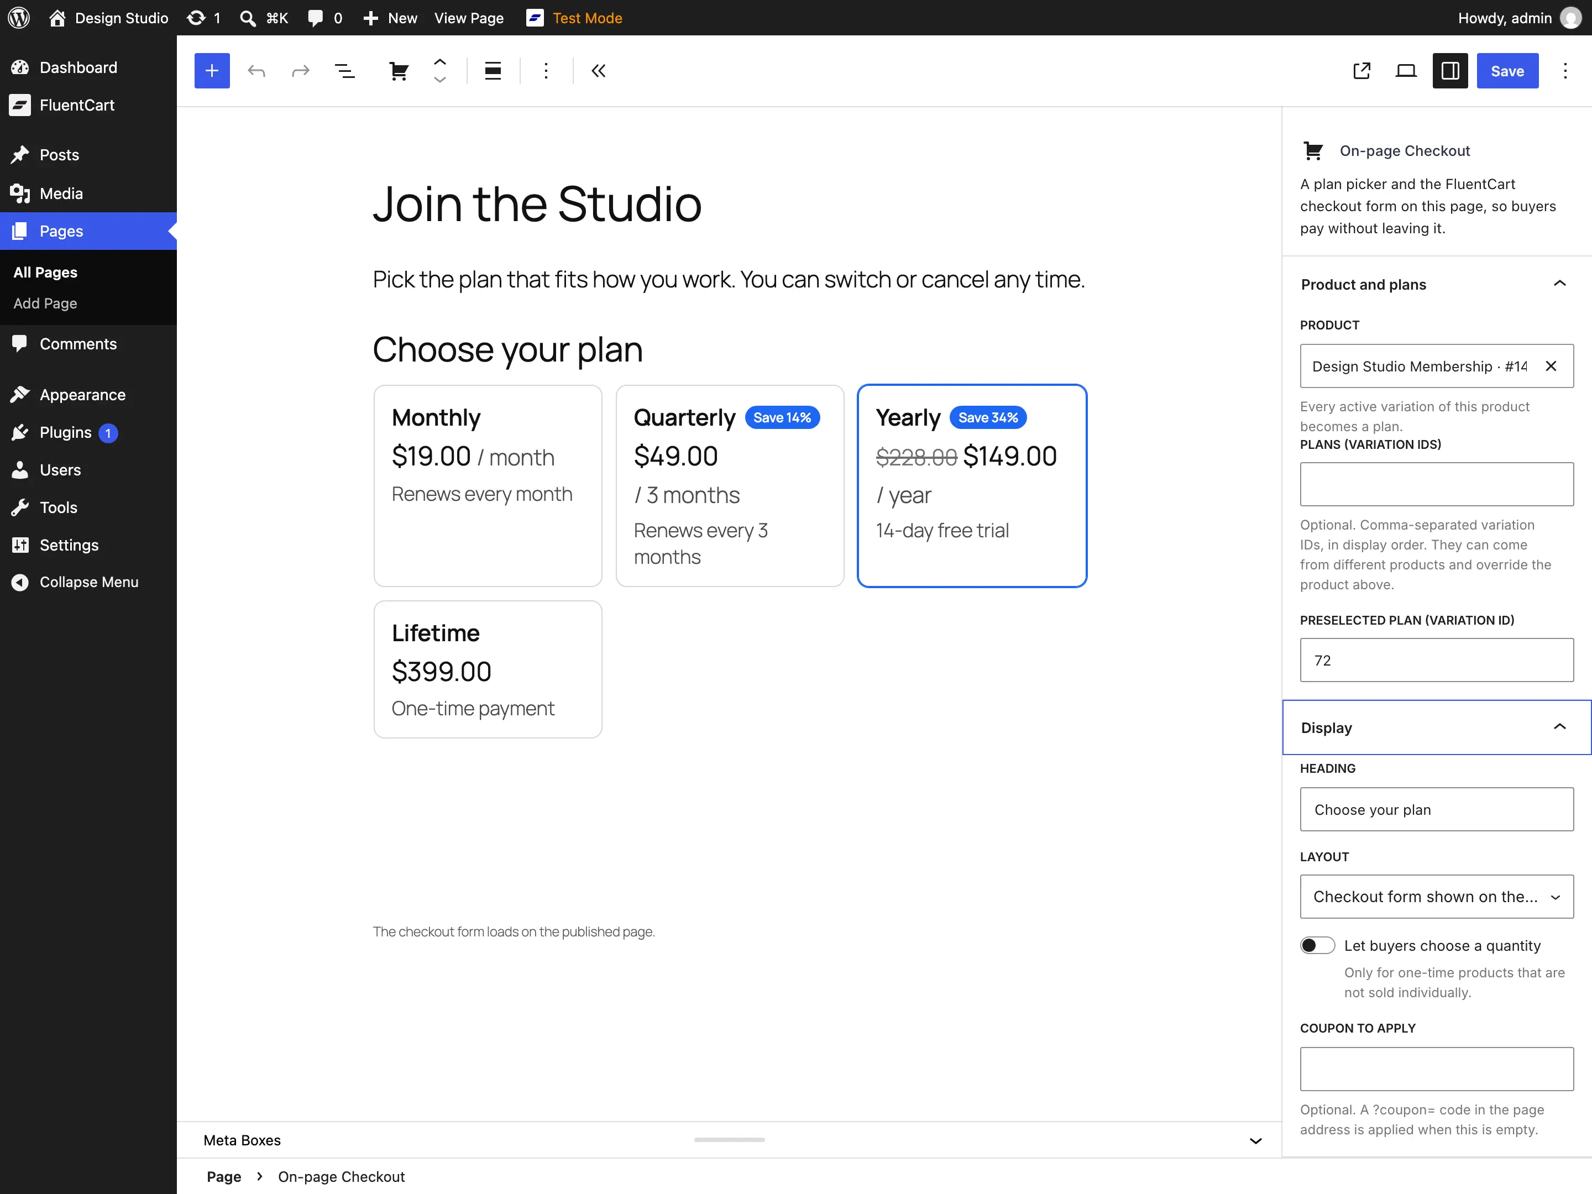Viewport: 1592px width, 1194px height.
Task: Toggle the settings sidebar panel icon
Action: [x=1449, y=71]
